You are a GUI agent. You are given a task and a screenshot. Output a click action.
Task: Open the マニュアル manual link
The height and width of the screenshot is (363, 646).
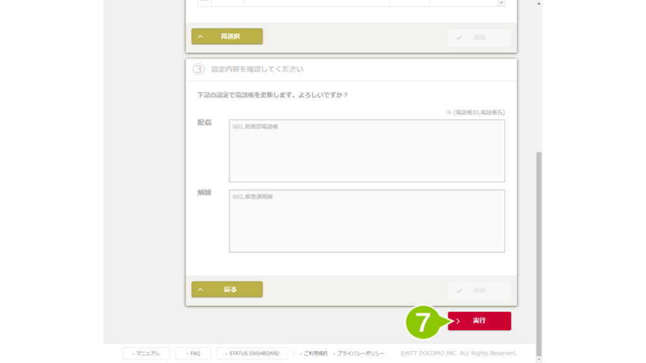[x=146, y=353]
